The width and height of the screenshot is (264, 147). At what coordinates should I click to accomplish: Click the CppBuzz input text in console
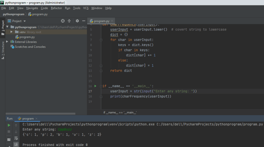tap(65, 129)
